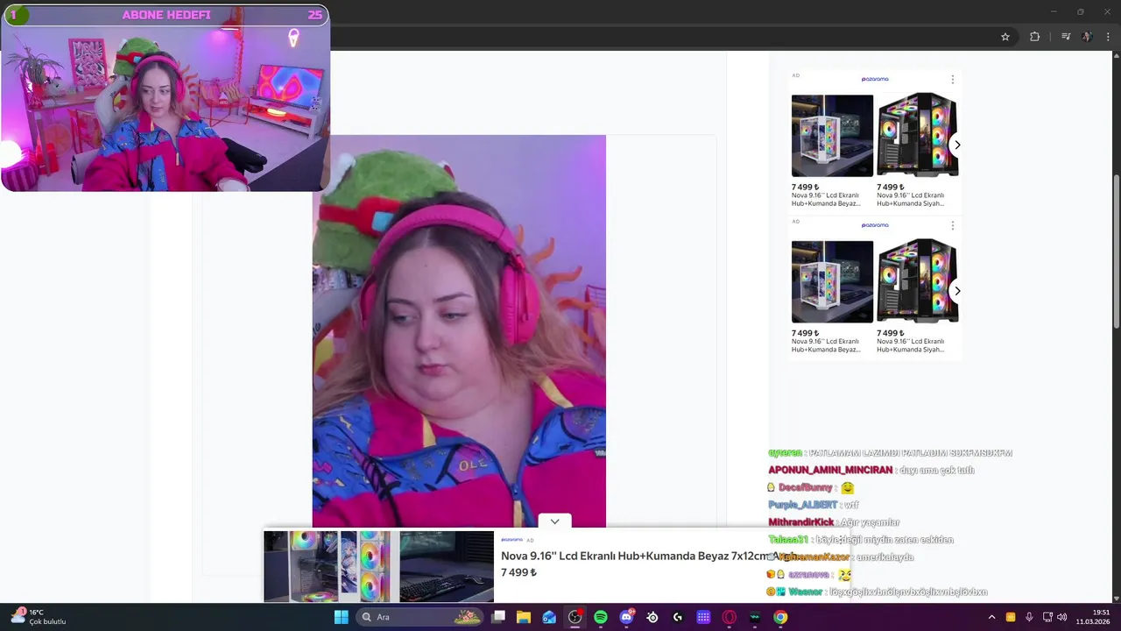Open Spotify from the taskbar
This screenshot has height=631, width=1121.
(601, 617)
